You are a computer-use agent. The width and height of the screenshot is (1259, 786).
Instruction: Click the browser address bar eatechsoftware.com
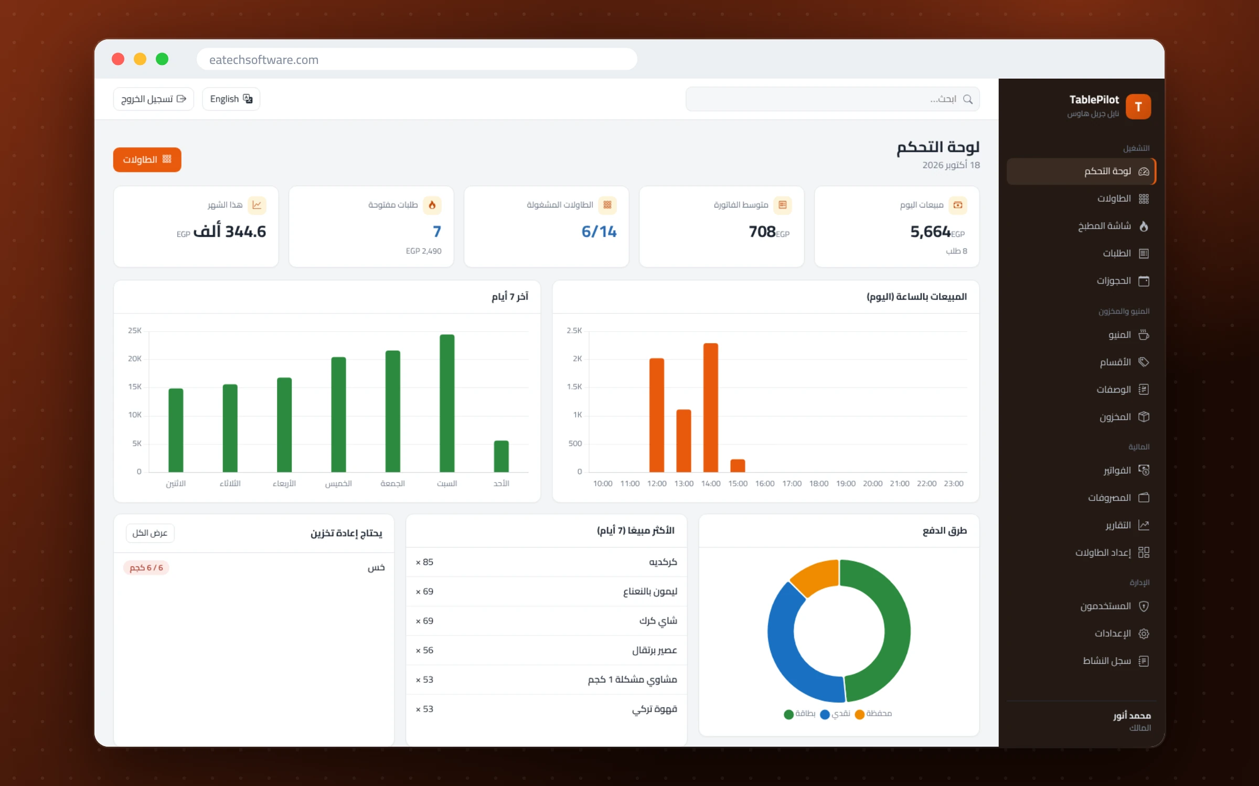click(417, 59)
